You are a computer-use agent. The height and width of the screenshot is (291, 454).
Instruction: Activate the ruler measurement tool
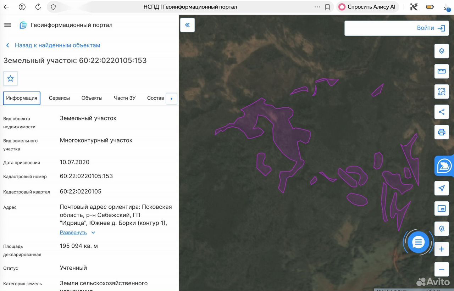[442, 71]
